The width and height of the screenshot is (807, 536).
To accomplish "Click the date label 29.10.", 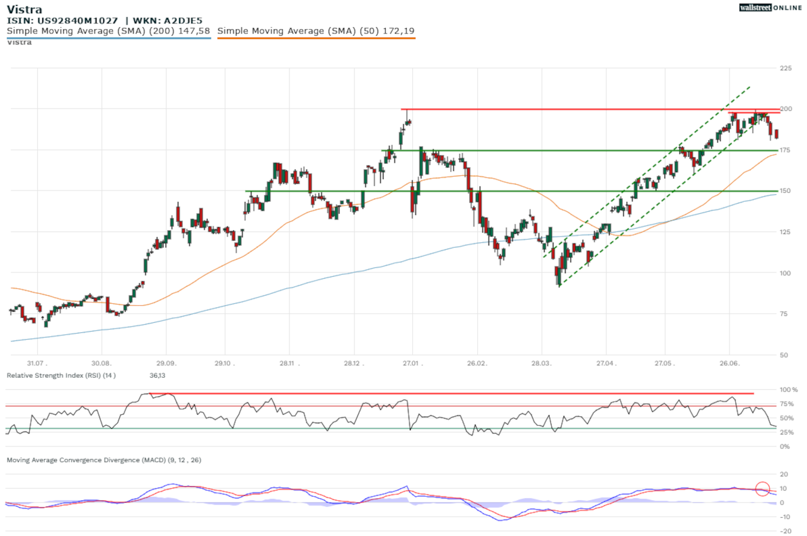I will pyautogui.click(x=224, y=363).
